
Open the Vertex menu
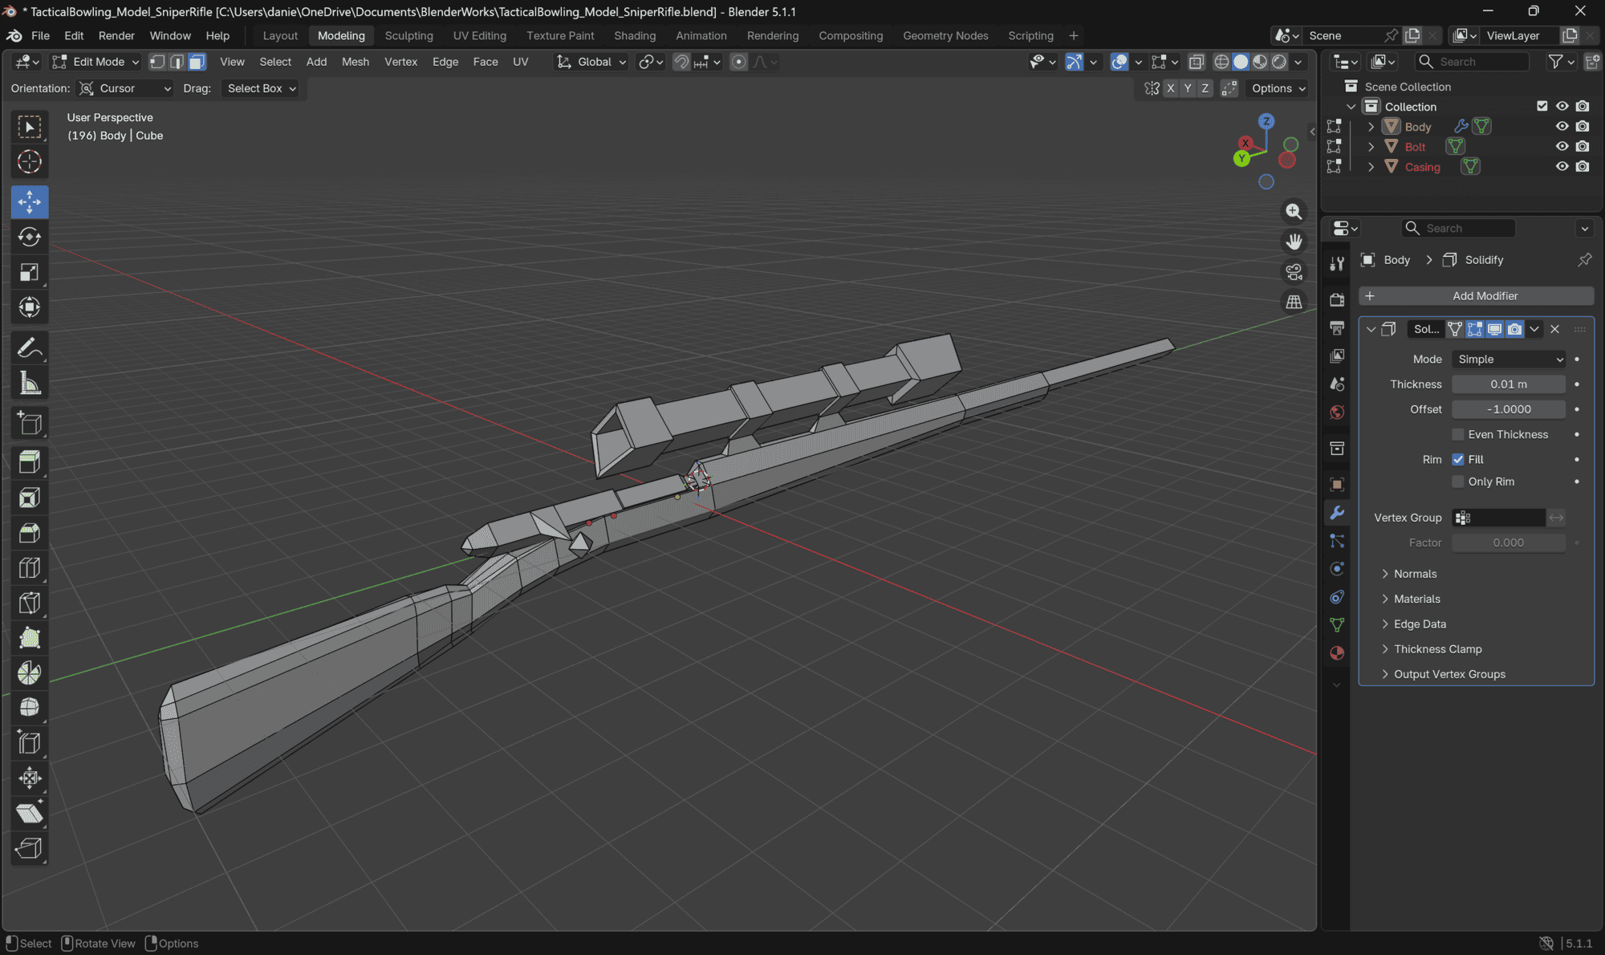click(400, 62)
